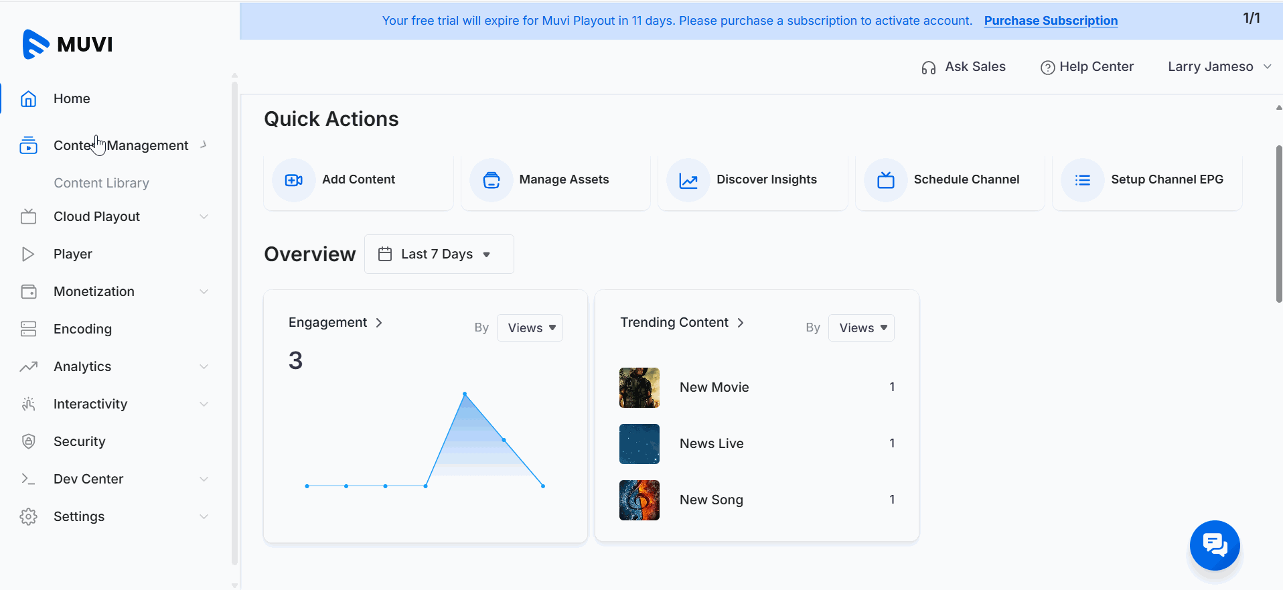Open Manage Assets quick action icon
1283x590 pixels.
click(492, 180)
